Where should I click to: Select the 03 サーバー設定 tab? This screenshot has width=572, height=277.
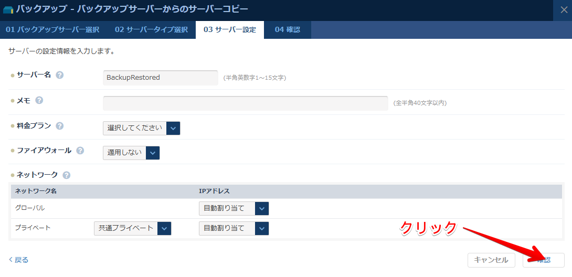tap(230, 30)
